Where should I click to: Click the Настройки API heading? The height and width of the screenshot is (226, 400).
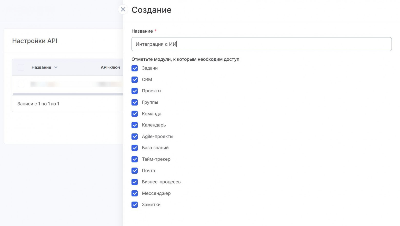coord(35,41)
